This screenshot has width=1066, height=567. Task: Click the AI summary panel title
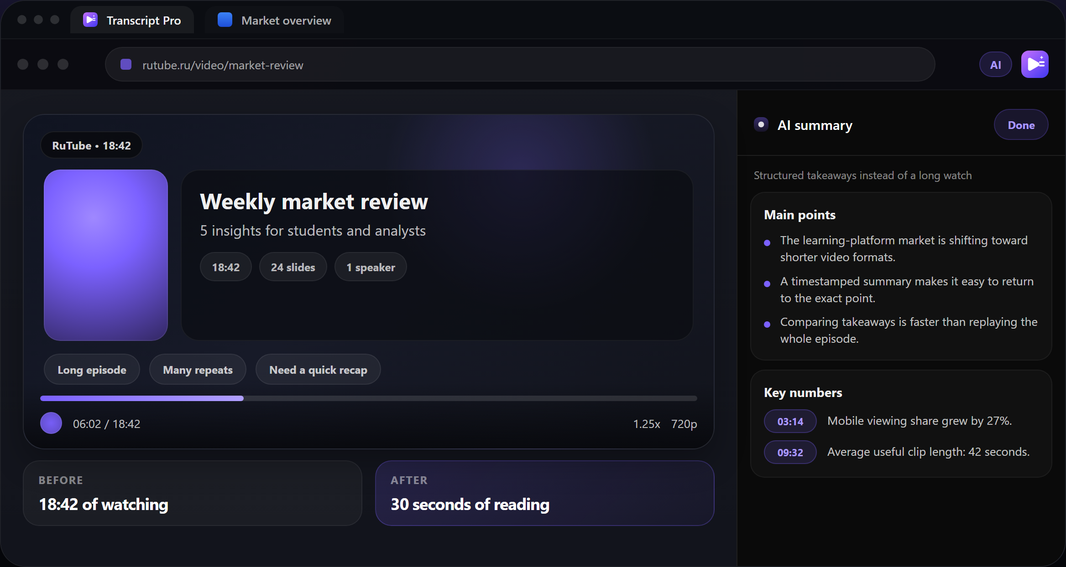point(815,125)
